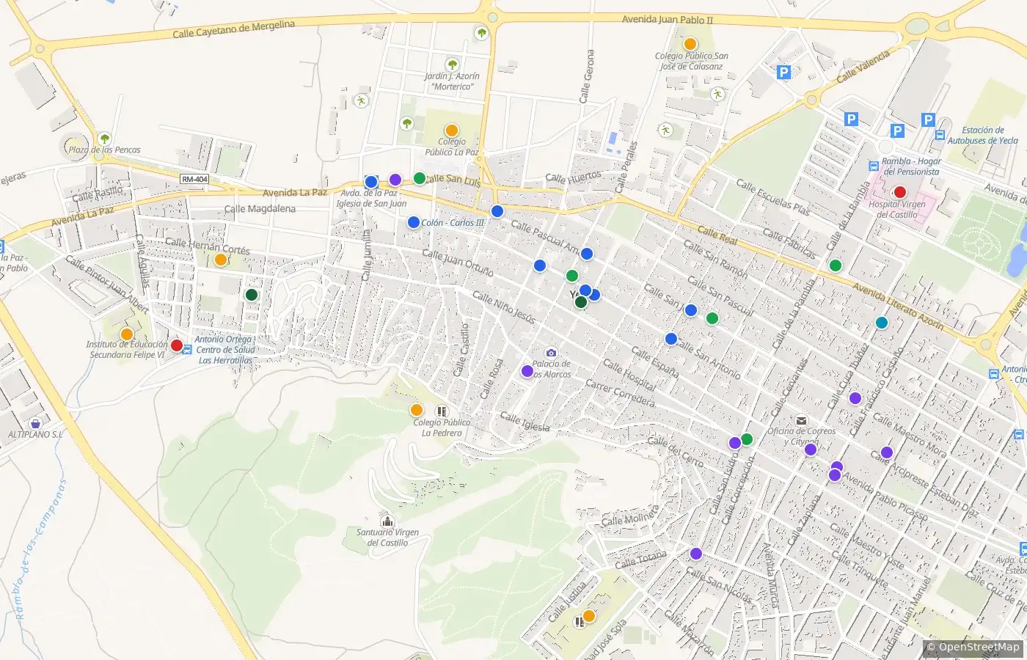Click the Calle Cayetano de Mergelina street label

click(x=234, y=29)
